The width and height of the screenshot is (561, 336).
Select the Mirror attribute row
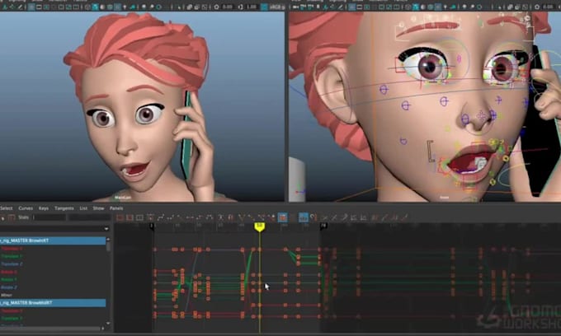point(7,296)
